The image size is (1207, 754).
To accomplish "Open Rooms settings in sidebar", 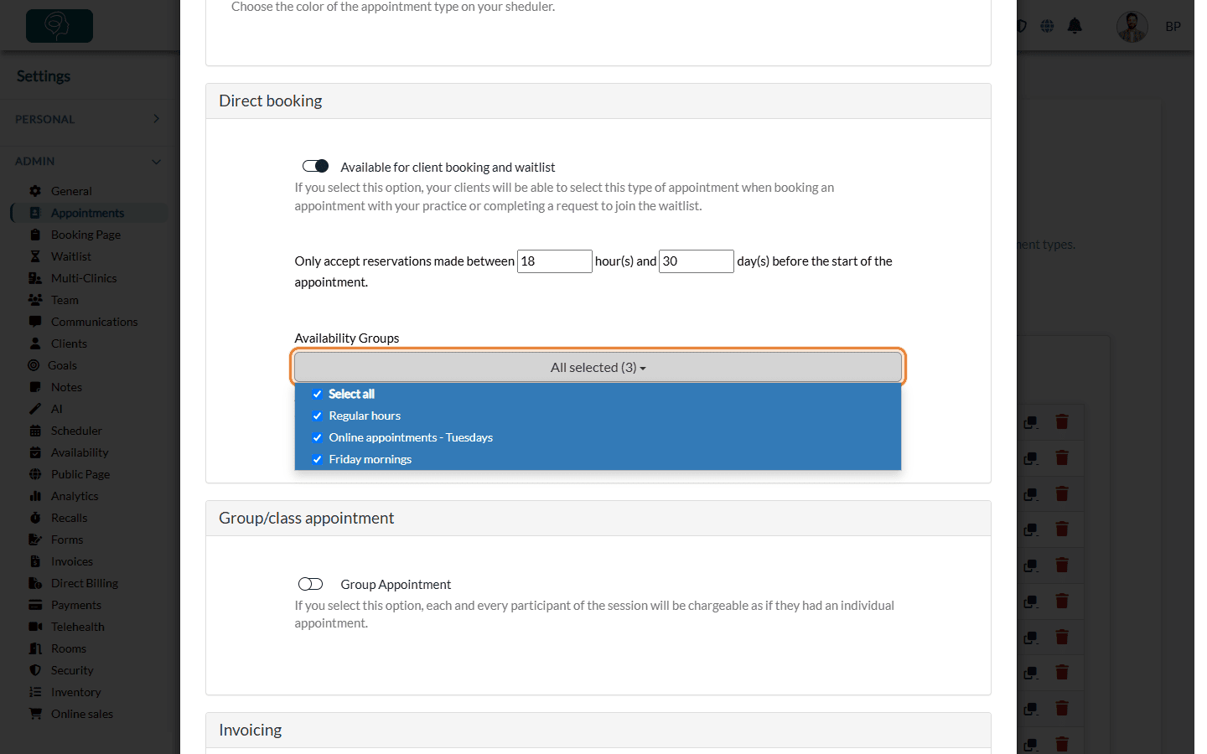I will coord(69,648).
